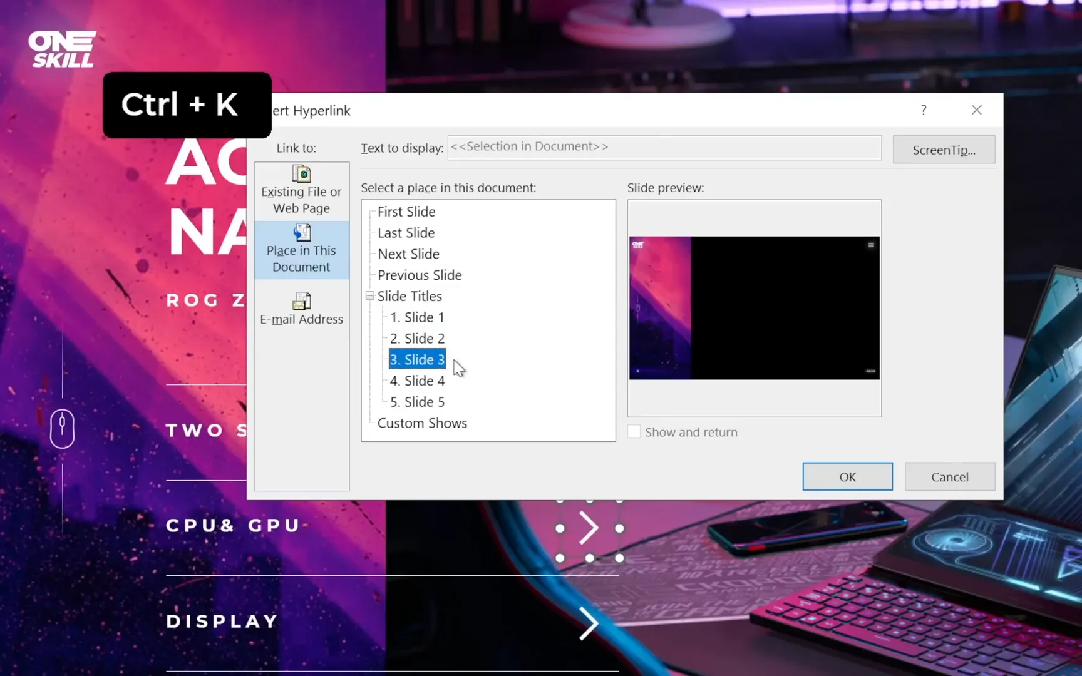
Task: Select Custom Shows in the list
Action: (422, 423)
